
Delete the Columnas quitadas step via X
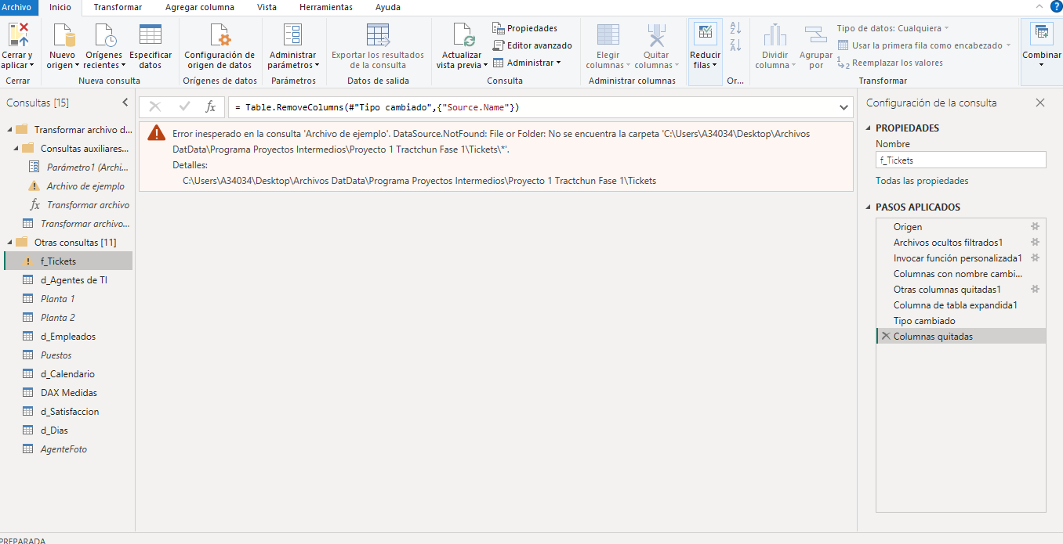[885, 336]
